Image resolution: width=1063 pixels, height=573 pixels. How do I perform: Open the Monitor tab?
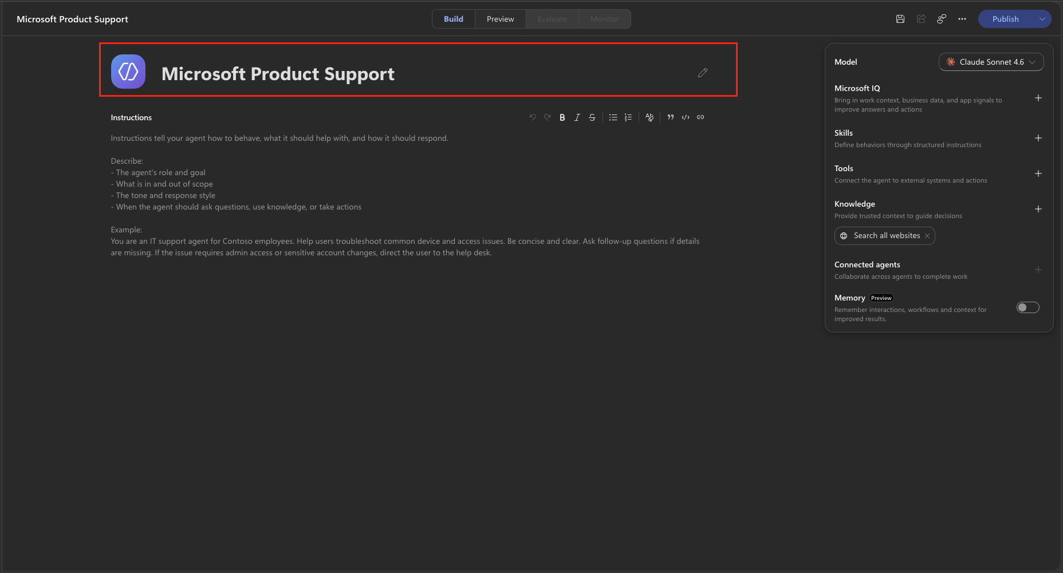coord(605,19)
